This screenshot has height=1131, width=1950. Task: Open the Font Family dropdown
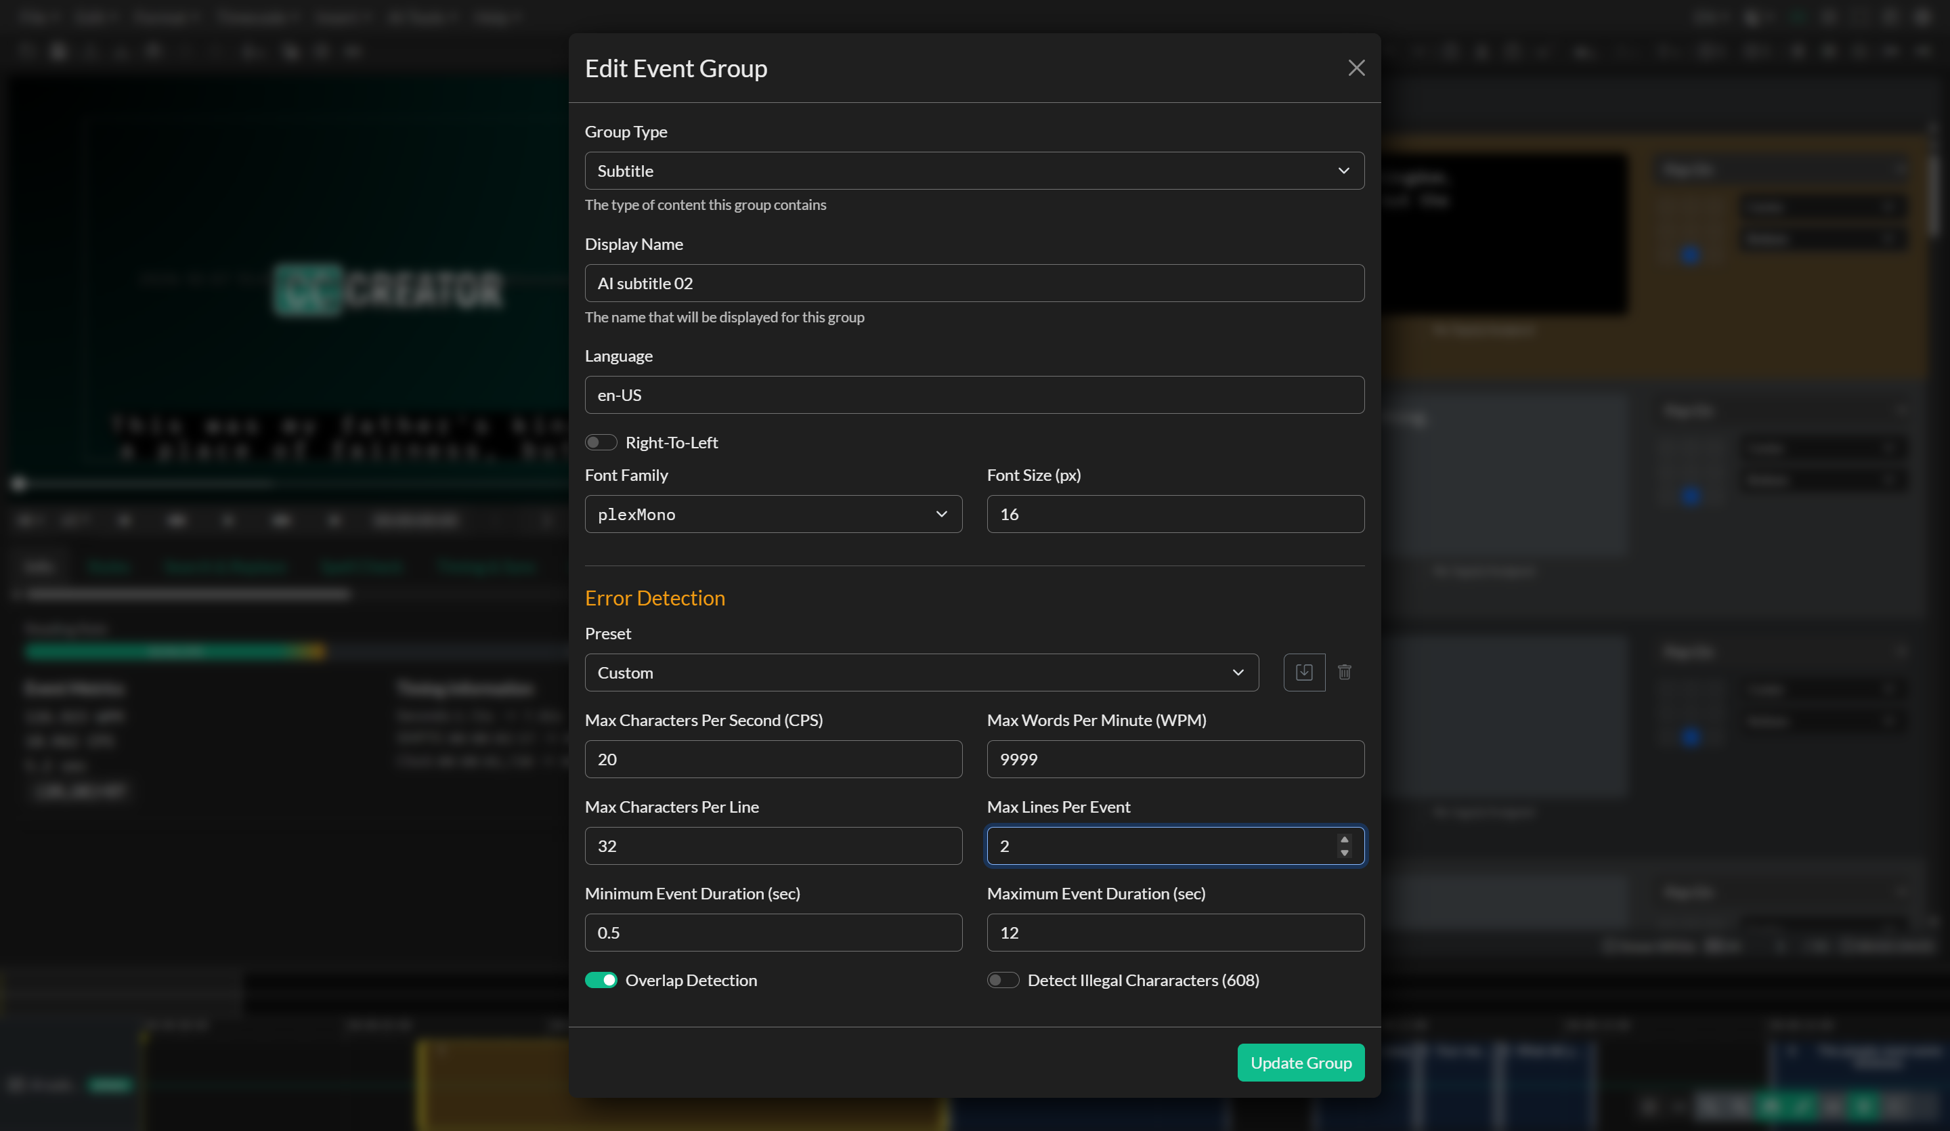773,514
